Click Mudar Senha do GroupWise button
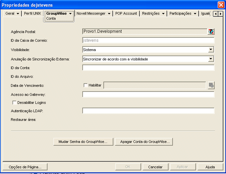Image resolution: width=226 pixels, height=174 pixels. [x=83, y=142]
